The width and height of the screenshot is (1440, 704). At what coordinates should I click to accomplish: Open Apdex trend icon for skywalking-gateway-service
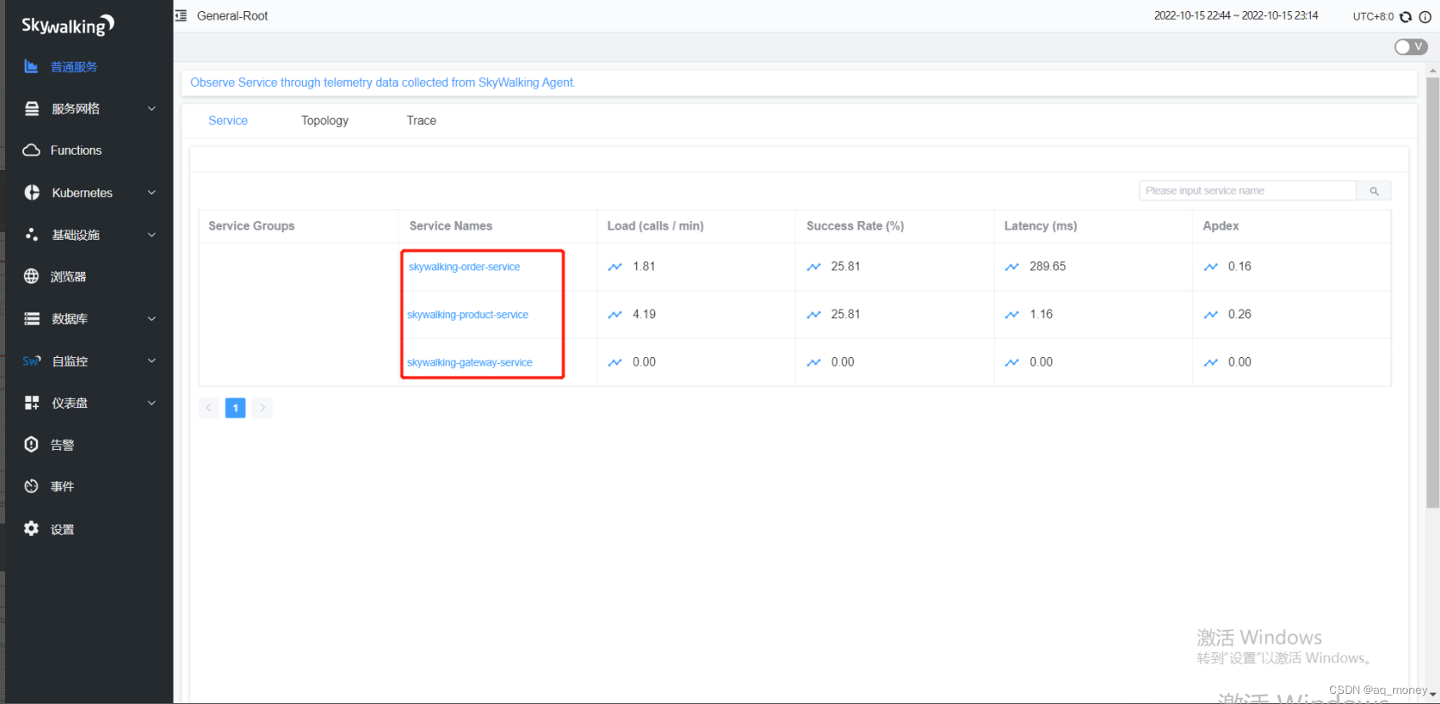pyautogui.click(x=1211, y=362)
